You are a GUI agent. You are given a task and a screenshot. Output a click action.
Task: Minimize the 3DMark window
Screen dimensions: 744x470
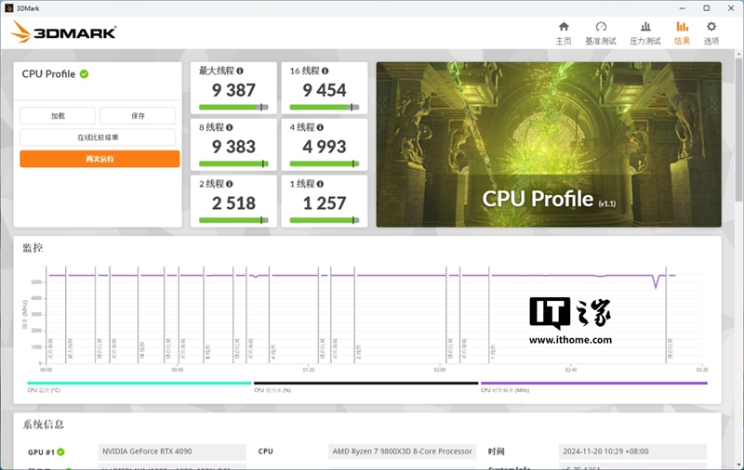682,8
